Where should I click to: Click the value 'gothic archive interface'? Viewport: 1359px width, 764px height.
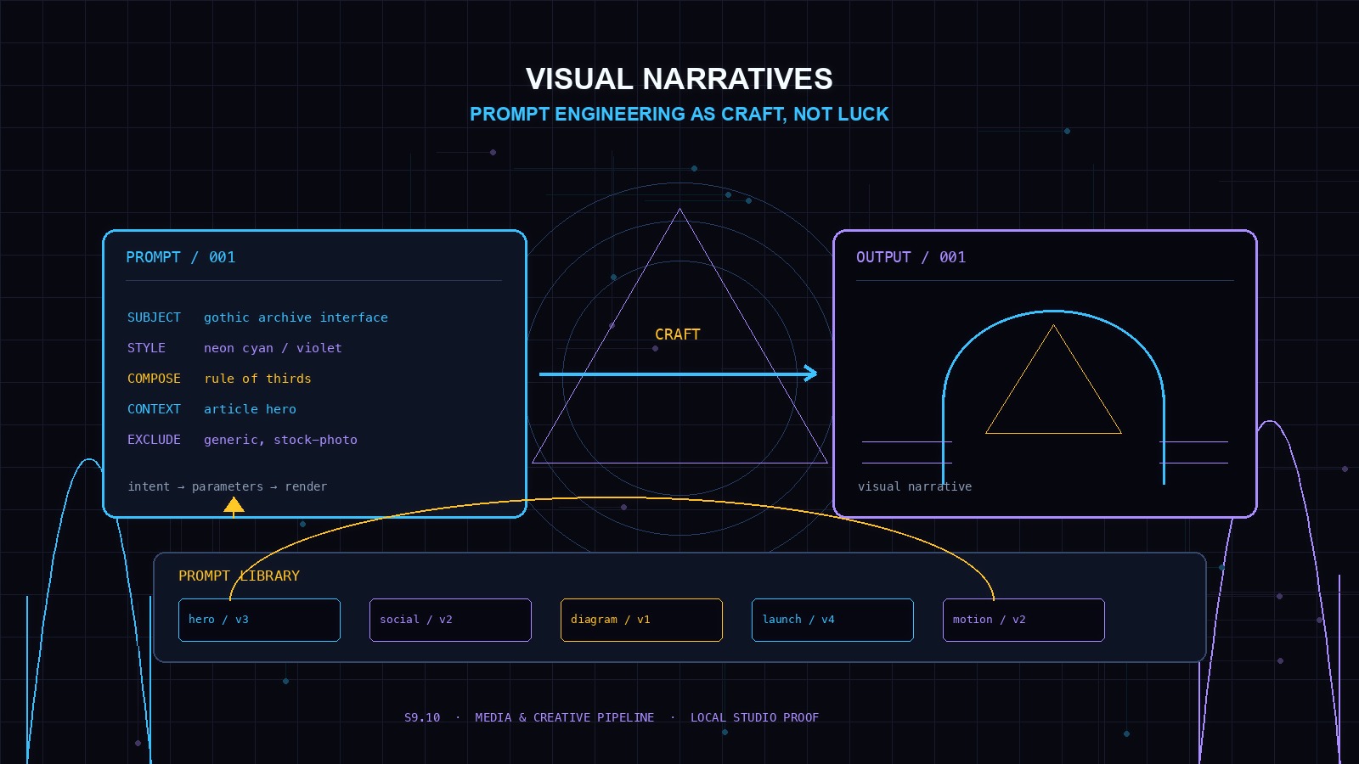click(x=296, y=317)
